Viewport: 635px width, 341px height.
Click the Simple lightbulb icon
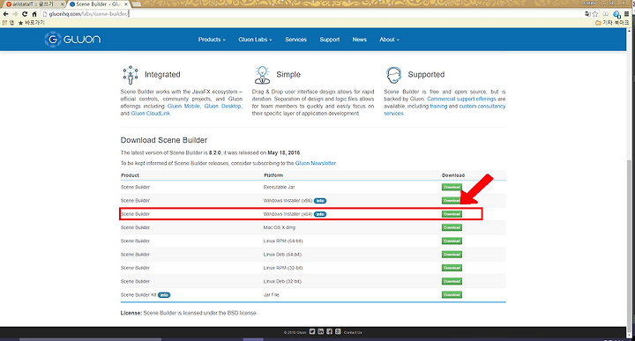coord(262,75)
